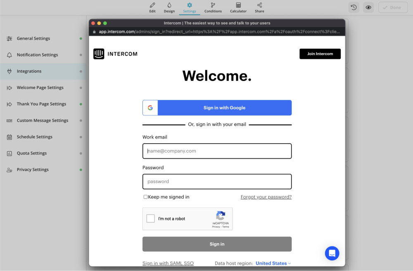The image size is (413, 271).
Task: Follow the Sign in with SAML SSO link
Action: coord(168,263)
